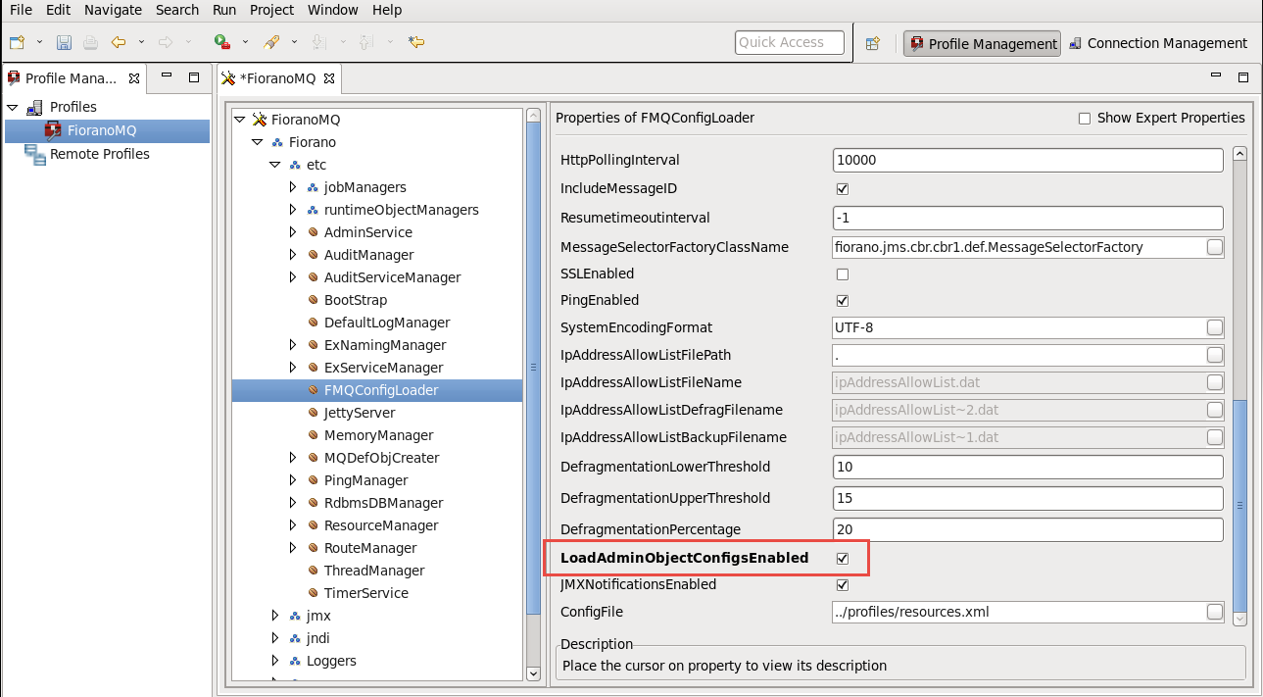Expand the AdminService node
This screenshot has width=1263, height=697.
293,232
